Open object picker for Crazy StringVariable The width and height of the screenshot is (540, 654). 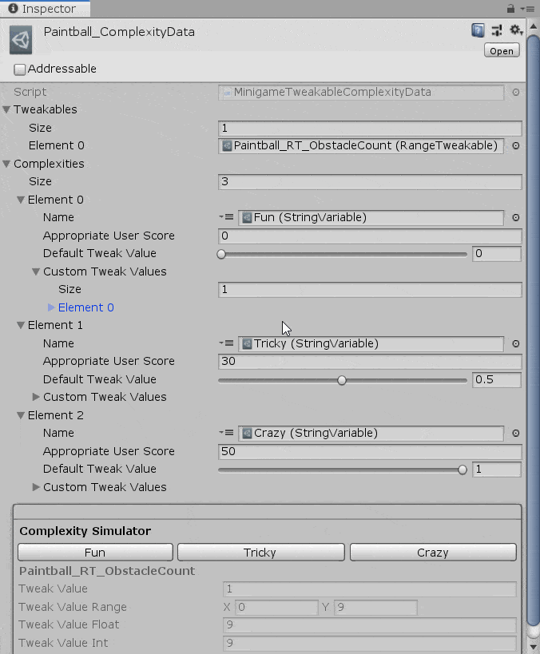tap(515, 433)
